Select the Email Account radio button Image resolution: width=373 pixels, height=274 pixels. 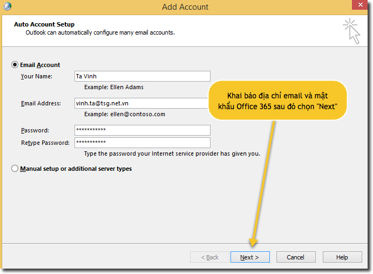[x=15, y=65]
